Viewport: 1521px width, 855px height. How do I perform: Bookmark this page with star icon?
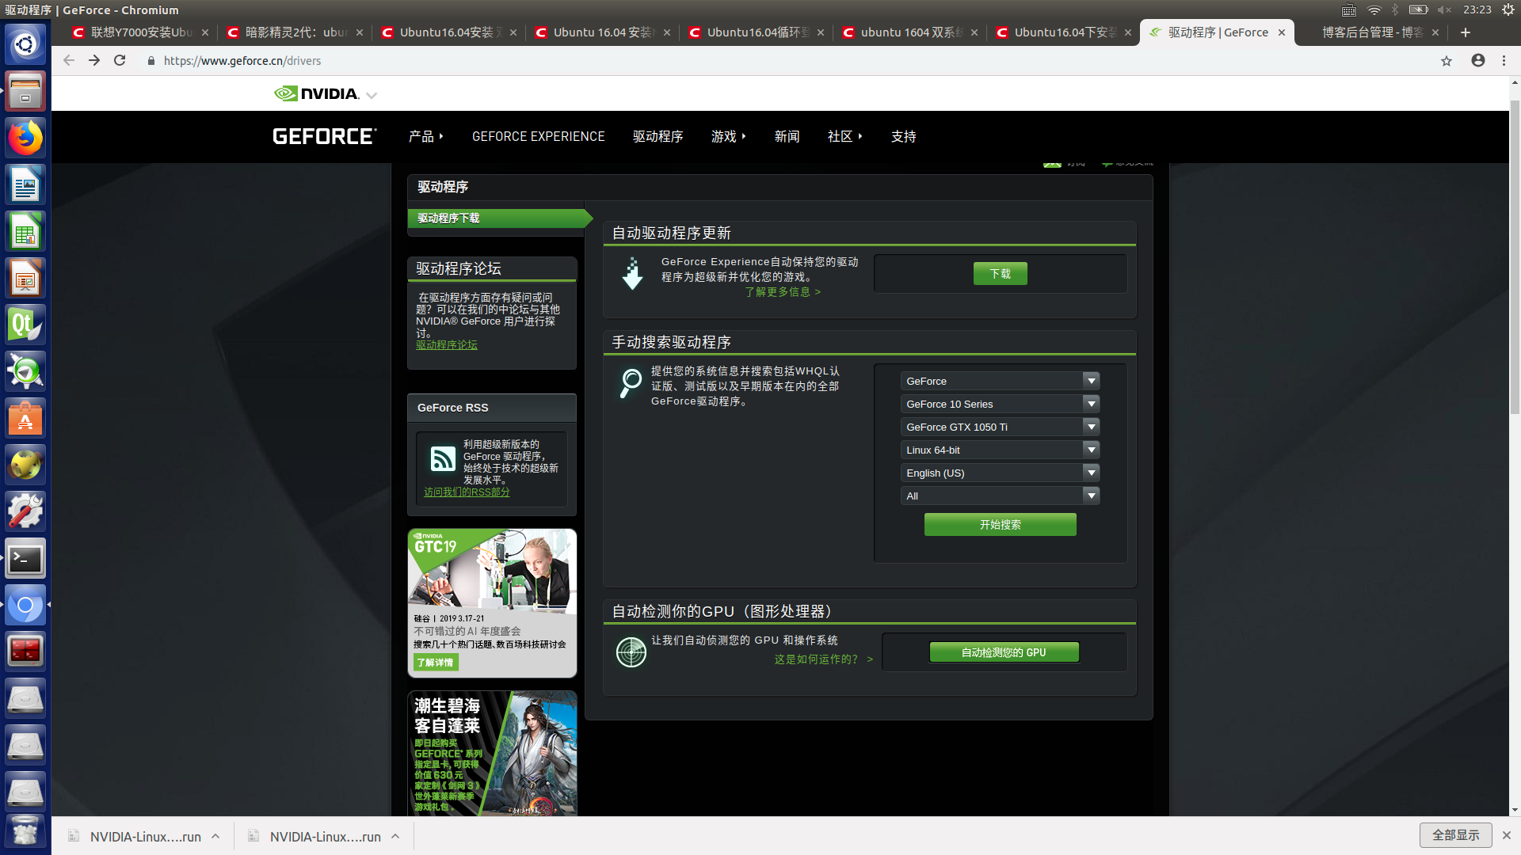1447,60
